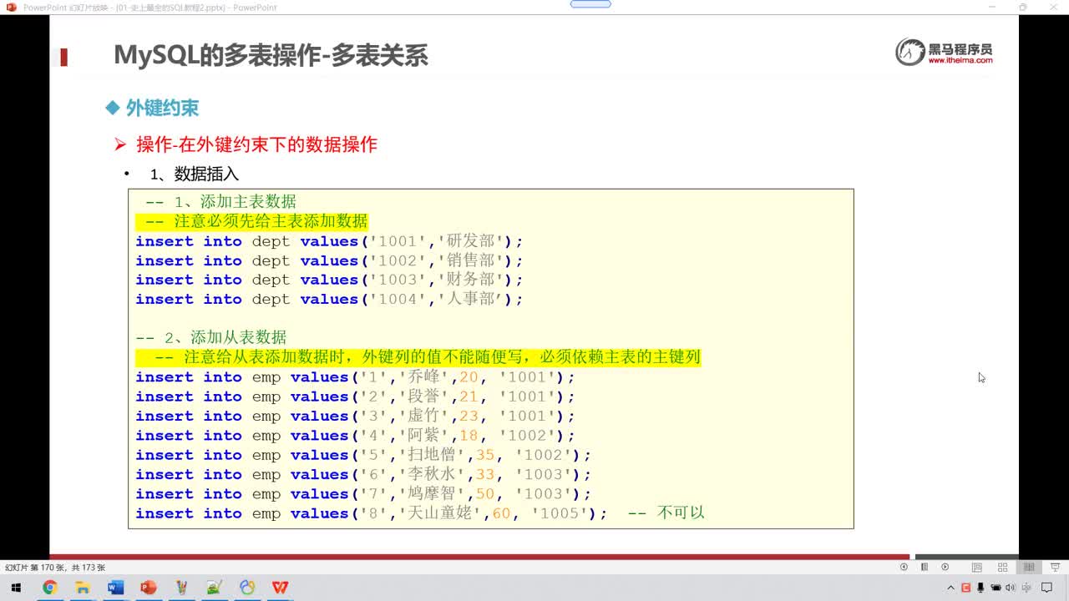Screen dimensions: 1069x601
Task: Click the www.itheima.com link
Action: click(960, 60)
